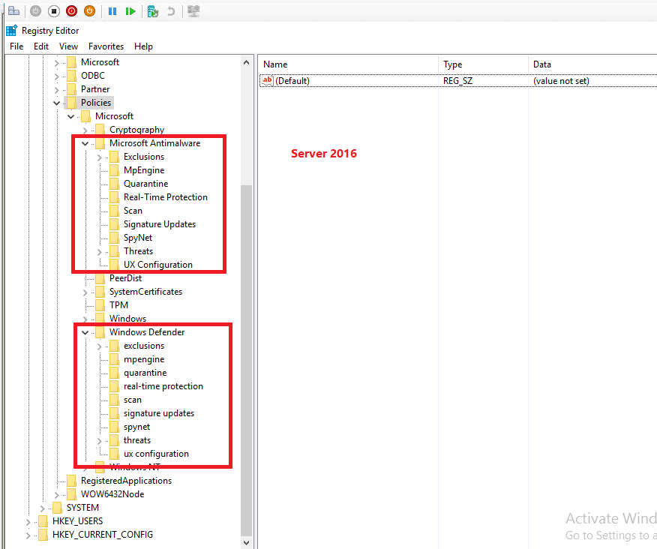Select the UX Configuration key
Viewport: 657px width, 549px height.
point(158,265)
